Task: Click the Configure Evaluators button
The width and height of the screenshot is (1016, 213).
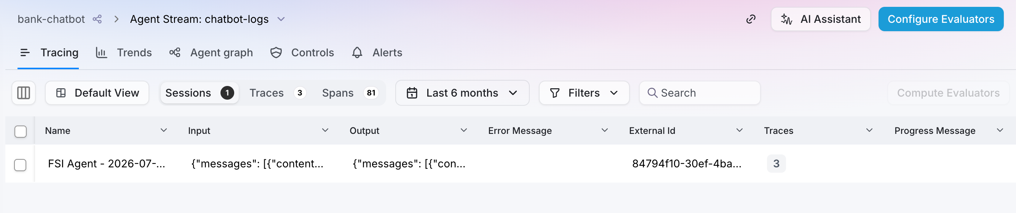Action: pos(941,19)
